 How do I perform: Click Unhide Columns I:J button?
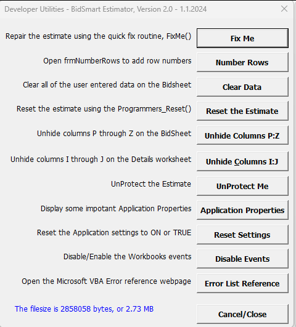click(x=242, y=161)
